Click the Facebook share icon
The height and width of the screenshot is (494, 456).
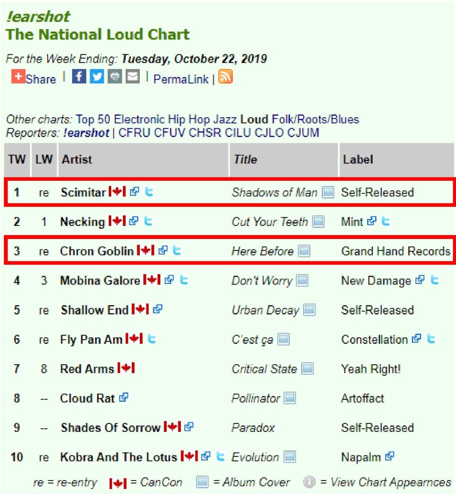point(79,77)
